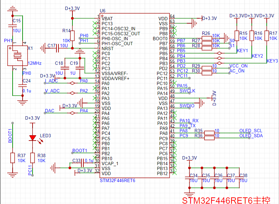The width and height of the screenshot is (279, 204).
Task: Click ground symbol under R37
Action: [x=13, y=175]
